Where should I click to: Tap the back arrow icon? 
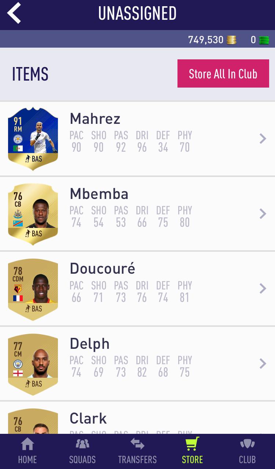point(14,13)
